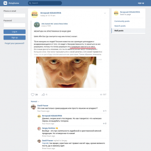Open sign up link in header

(x=141, y=3)
